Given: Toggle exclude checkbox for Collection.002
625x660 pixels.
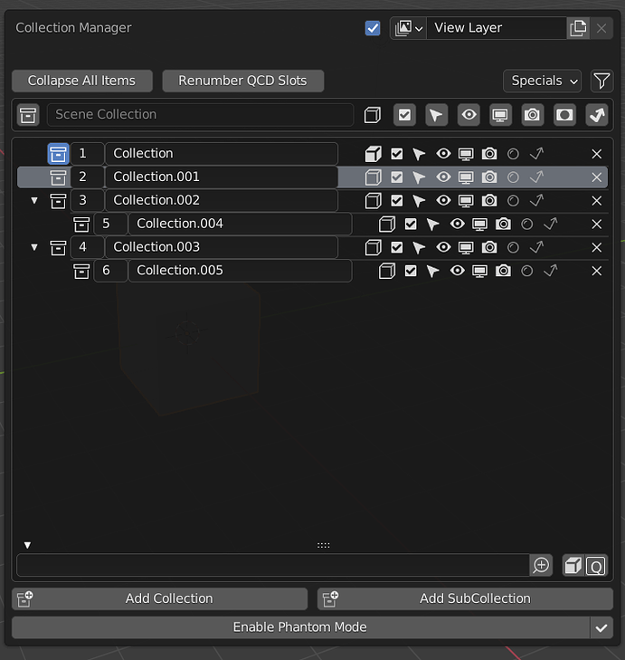Looking at the screenshot, I should [397, 201].
